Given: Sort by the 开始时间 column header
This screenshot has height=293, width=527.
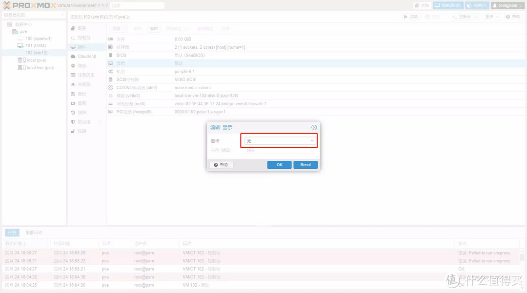Looking at the screenshot, I should [x=26, y=244].
